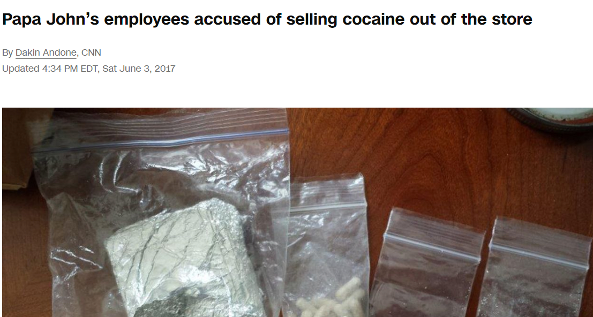Click the blue zip seal on large bag
The image size is (593, 317).
pyautogui.click(x=161, y=141)
